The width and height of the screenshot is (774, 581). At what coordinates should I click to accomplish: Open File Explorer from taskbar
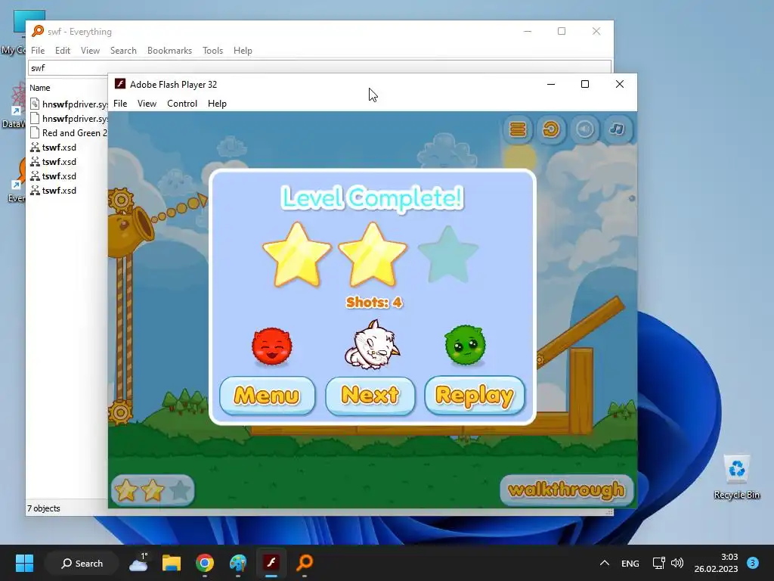click(172, 563)
